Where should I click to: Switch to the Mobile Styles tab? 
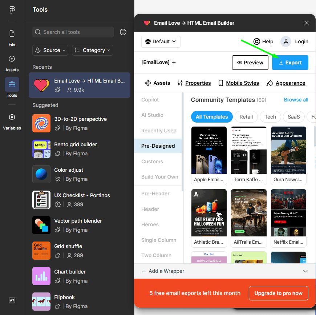pyautogui.click(x=239, y=83)
